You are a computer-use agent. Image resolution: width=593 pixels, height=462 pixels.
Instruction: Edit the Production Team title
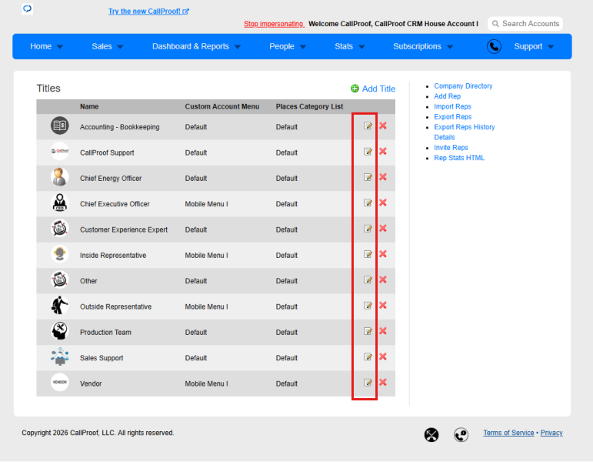(368, 331)
